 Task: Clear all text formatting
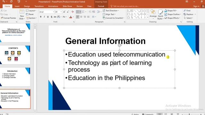pos(73,12)
